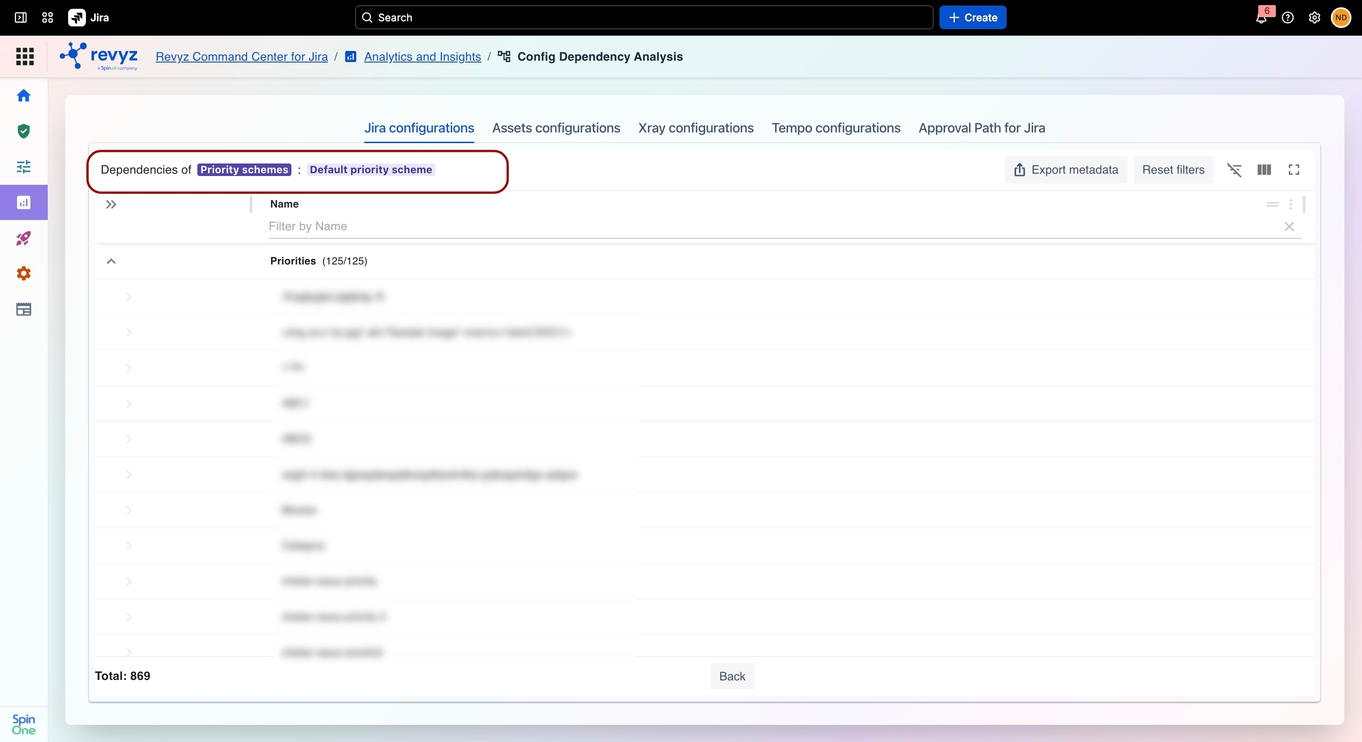Screen dimensions: 1362x742
Task: Clear the Name filter with X
Action: [x=1289, y=227]
